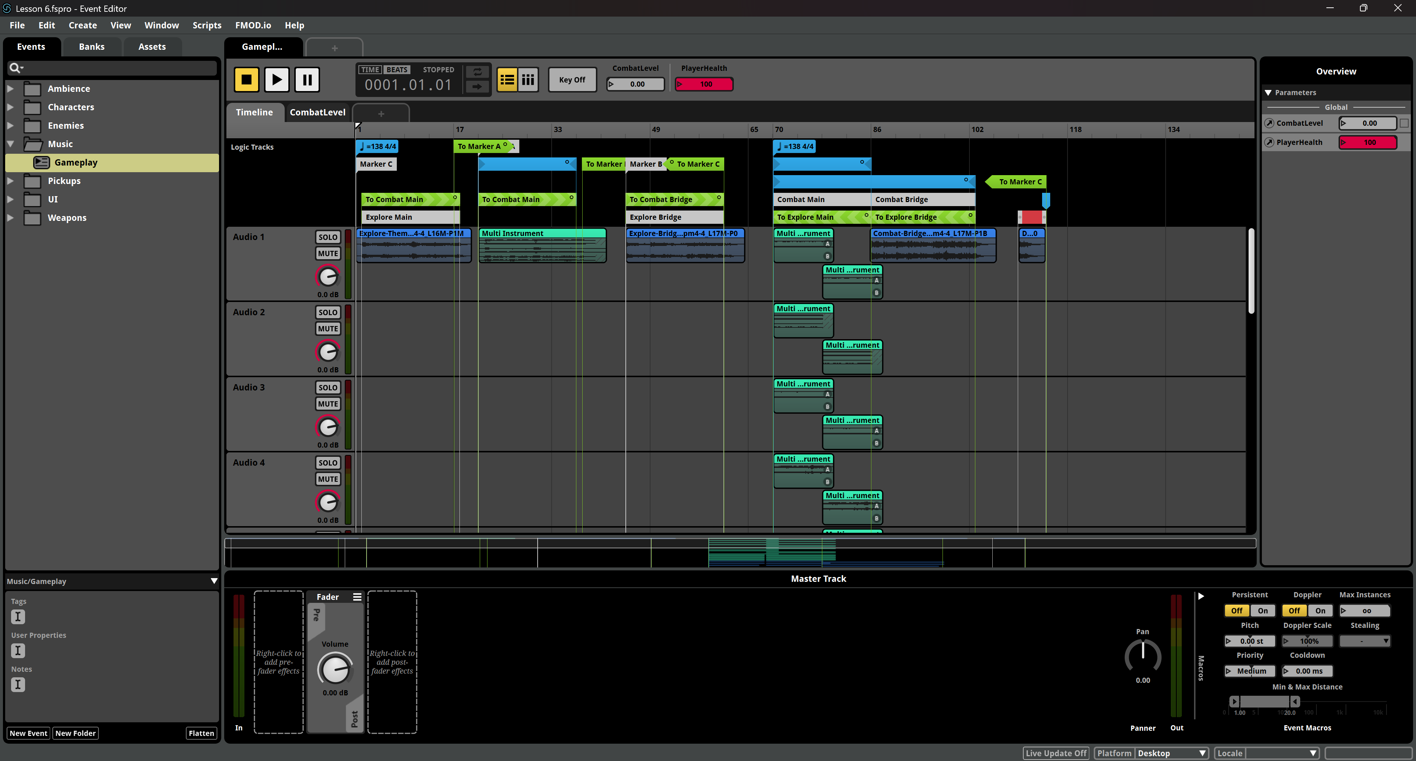Click the UI folder icon
Viewport: 1416px width, 761px height.
click(x=32, y=199)
